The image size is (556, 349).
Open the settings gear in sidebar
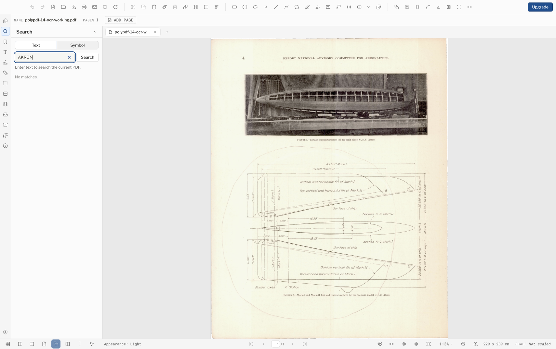[x=6, y=332]
